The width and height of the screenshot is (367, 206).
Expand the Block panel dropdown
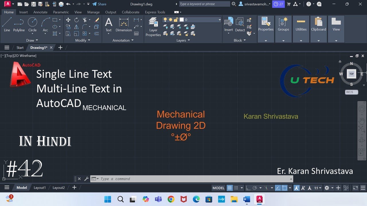coord(240,40)
